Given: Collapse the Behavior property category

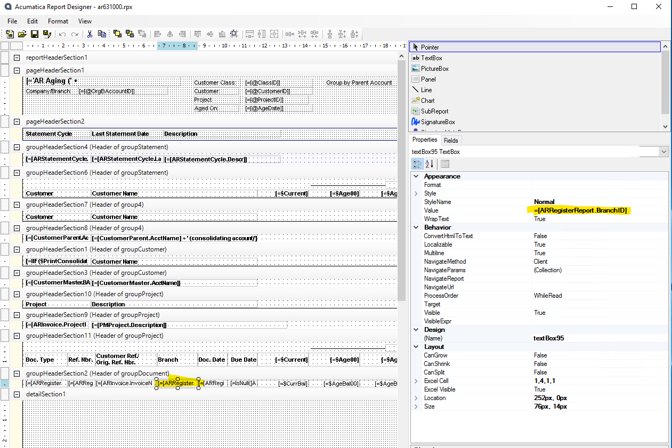Looking at the screenshot, I should (x=416, y=227).
